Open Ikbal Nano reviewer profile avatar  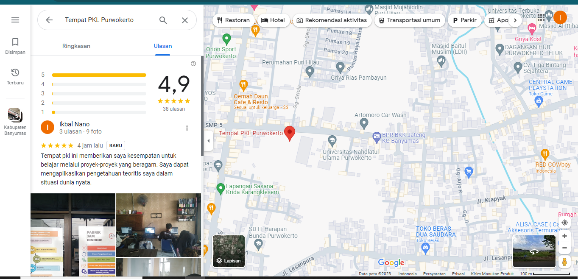47,127
